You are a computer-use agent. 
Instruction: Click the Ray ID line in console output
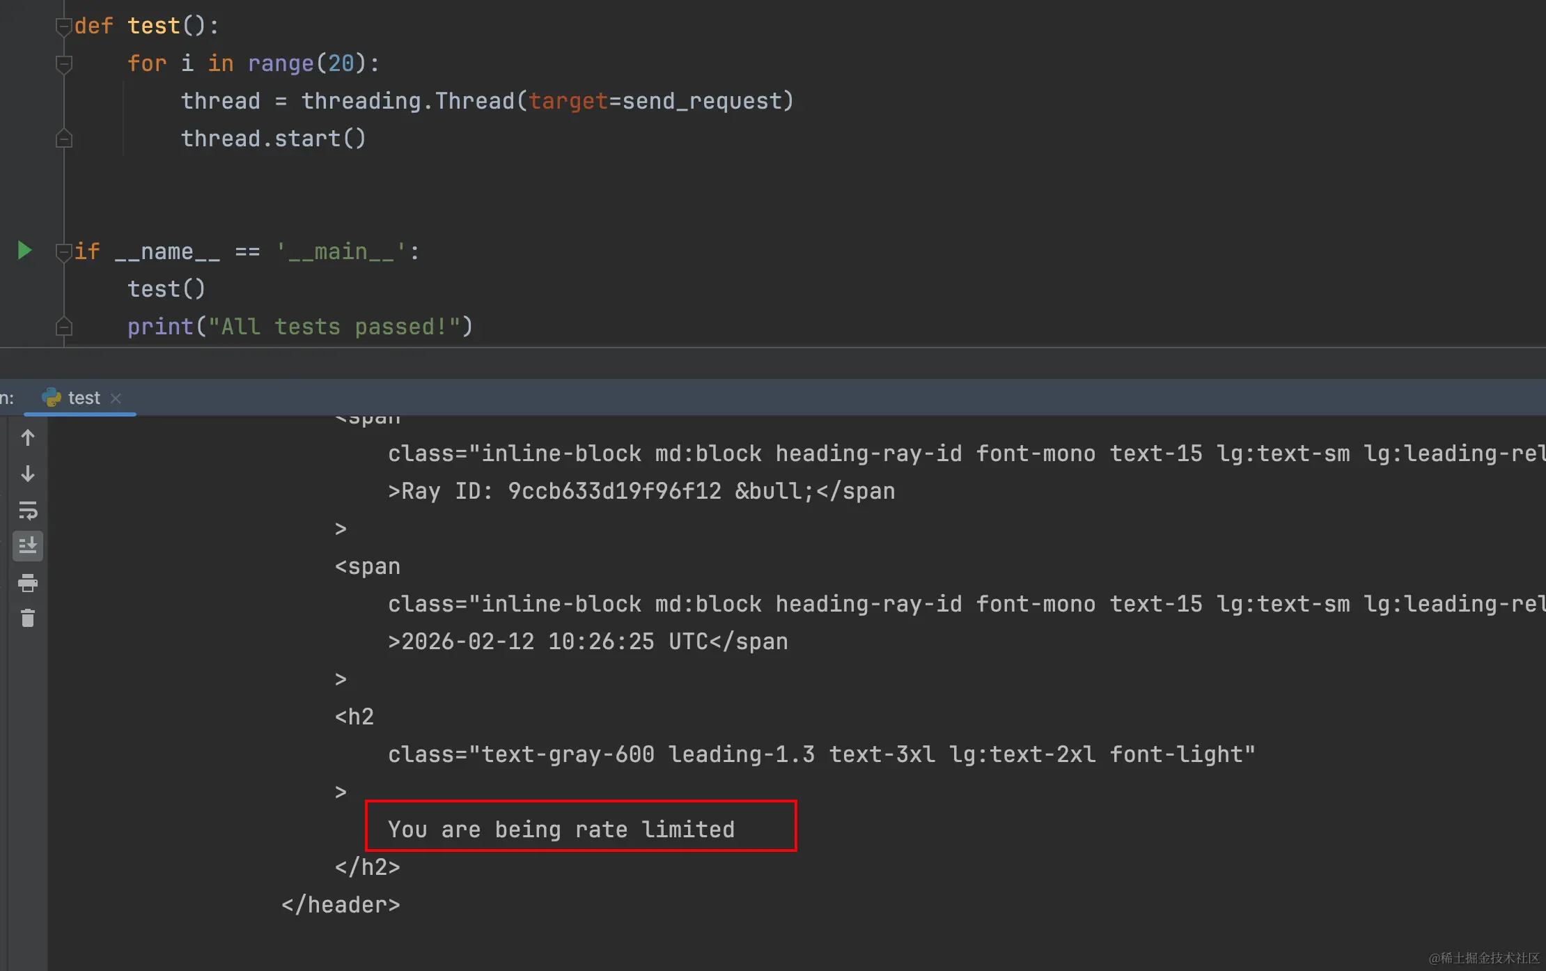coord(641,491)
